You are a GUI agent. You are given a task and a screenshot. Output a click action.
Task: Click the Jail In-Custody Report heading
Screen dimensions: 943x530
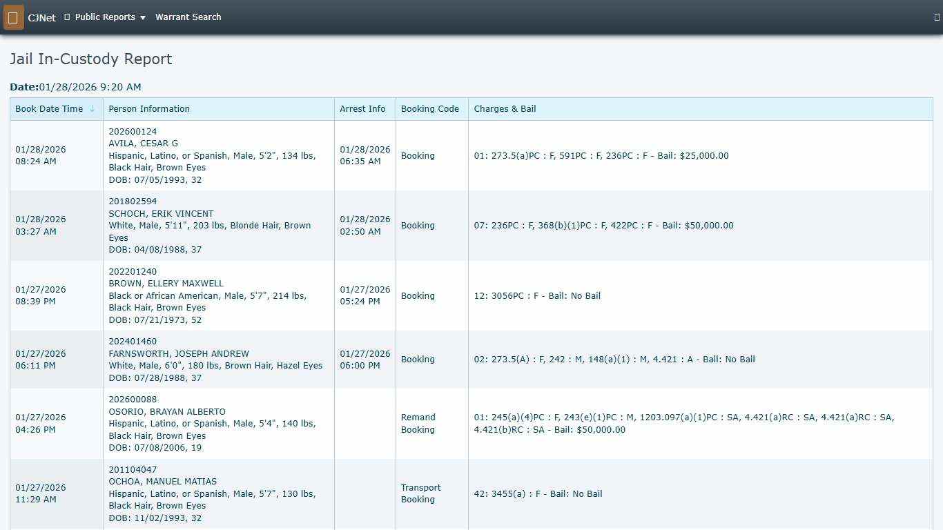point(91,59)
